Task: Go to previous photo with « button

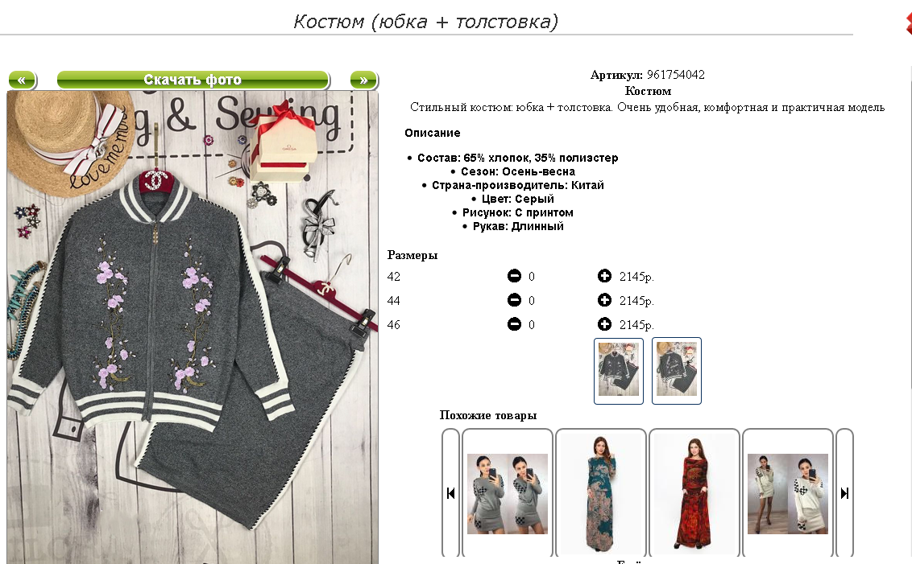Action: pos(22,80)
